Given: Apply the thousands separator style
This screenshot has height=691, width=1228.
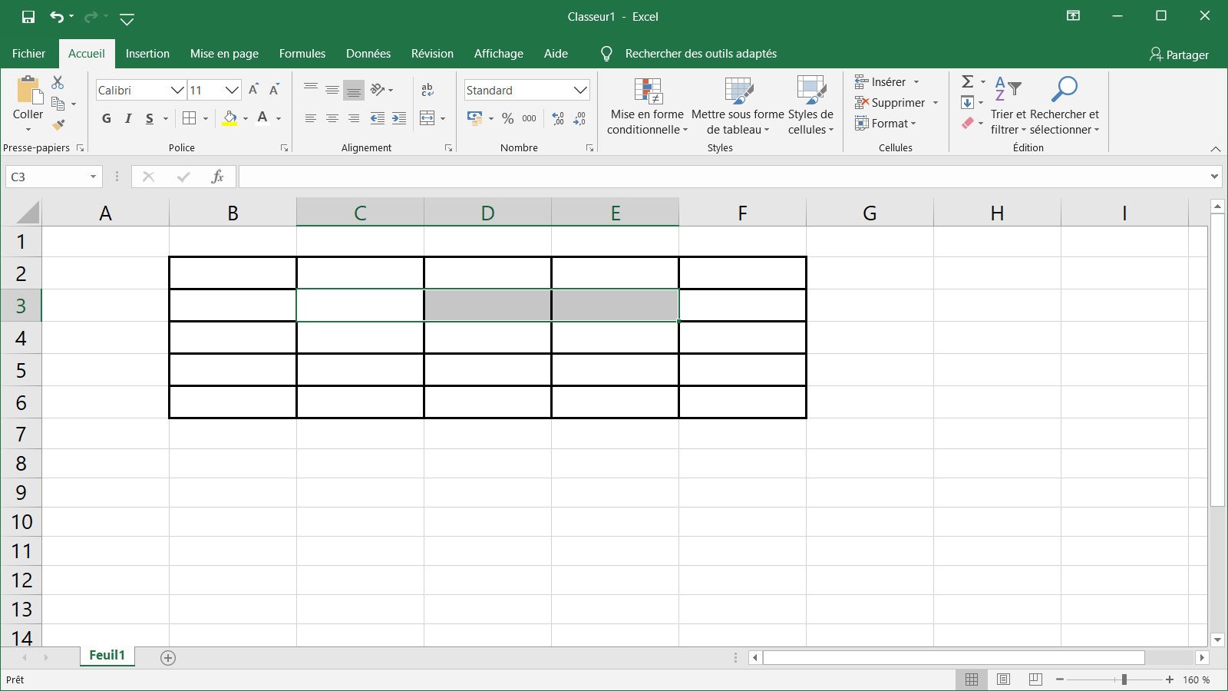Looking at the screenshot, I should click(x=530, y=118).
